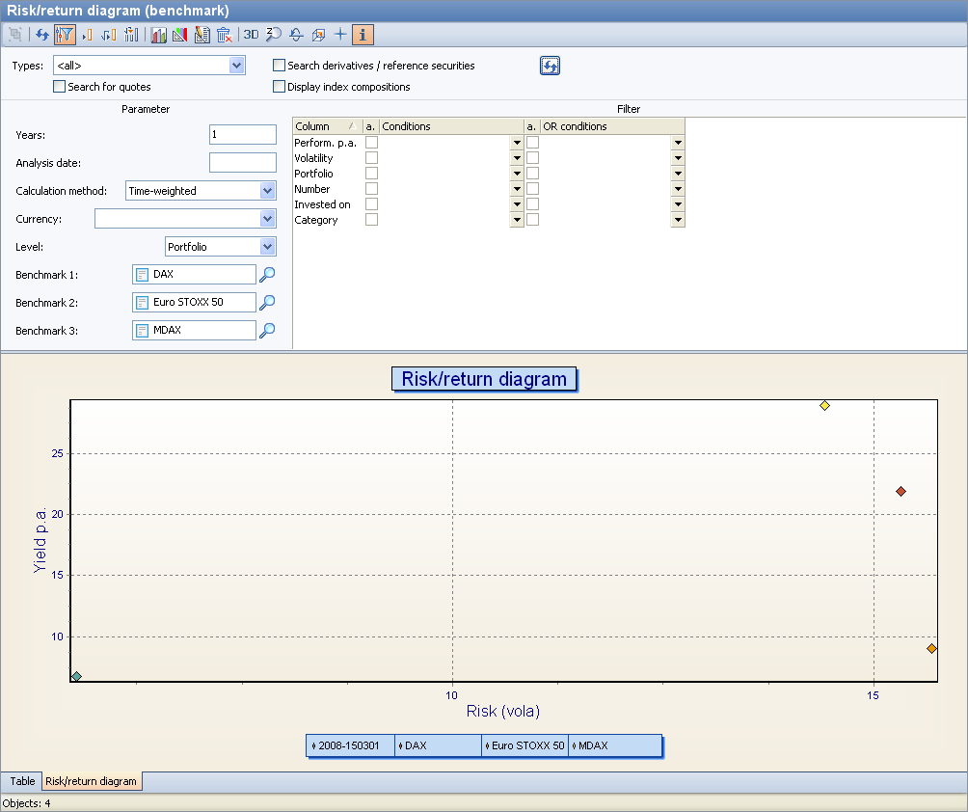Click the Euro STOXX 50 legend entry

click(x=525, y=745)
